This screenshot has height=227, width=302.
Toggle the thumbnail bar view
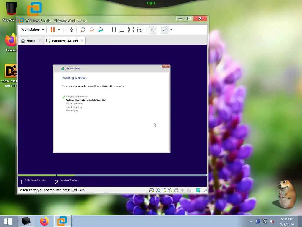122,30
